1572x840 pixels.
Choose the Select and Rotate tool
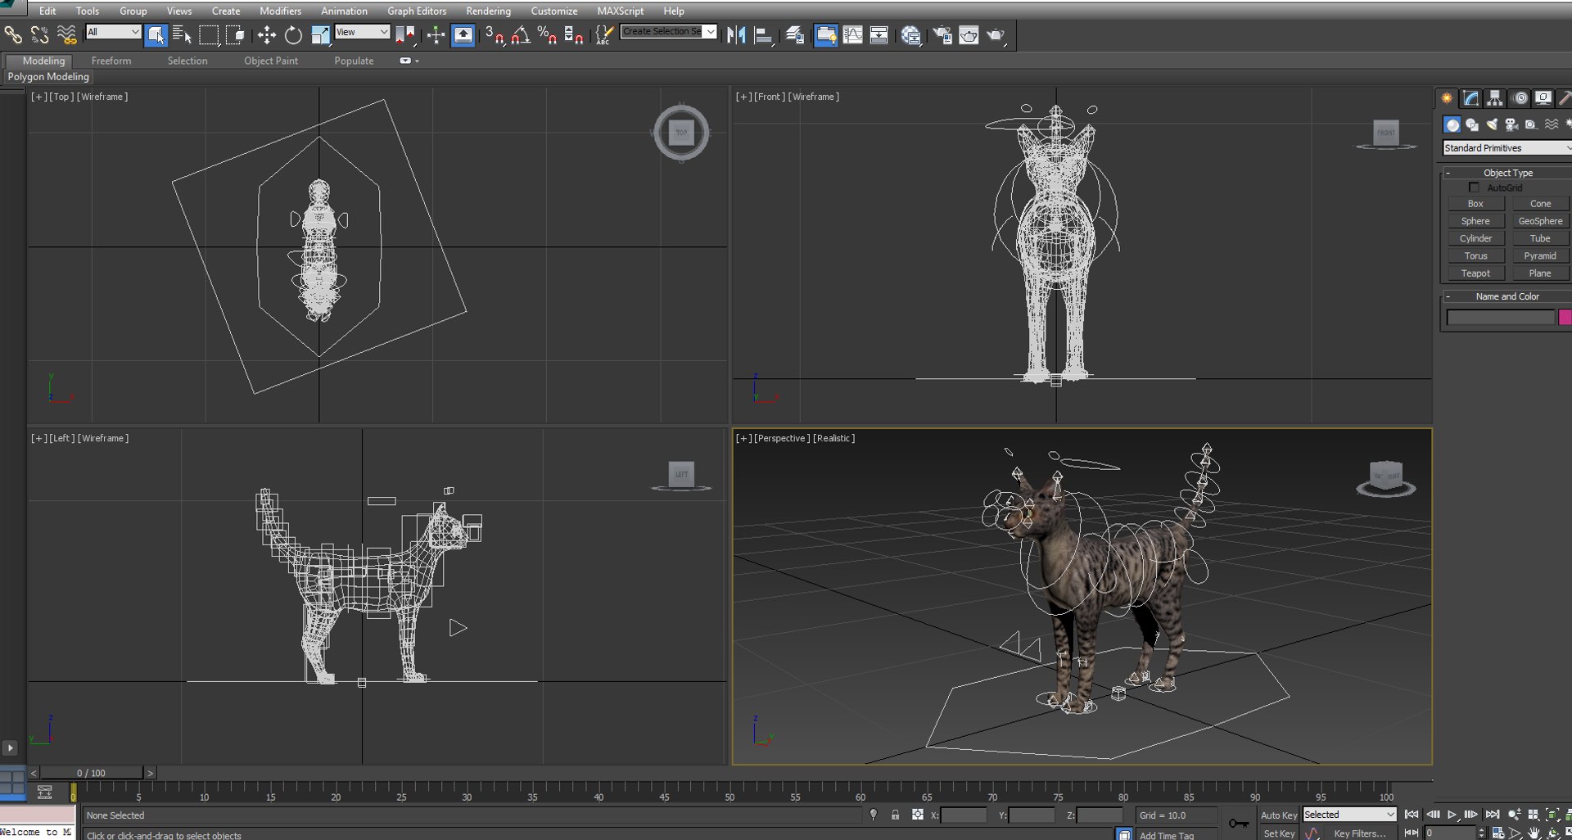292,34
